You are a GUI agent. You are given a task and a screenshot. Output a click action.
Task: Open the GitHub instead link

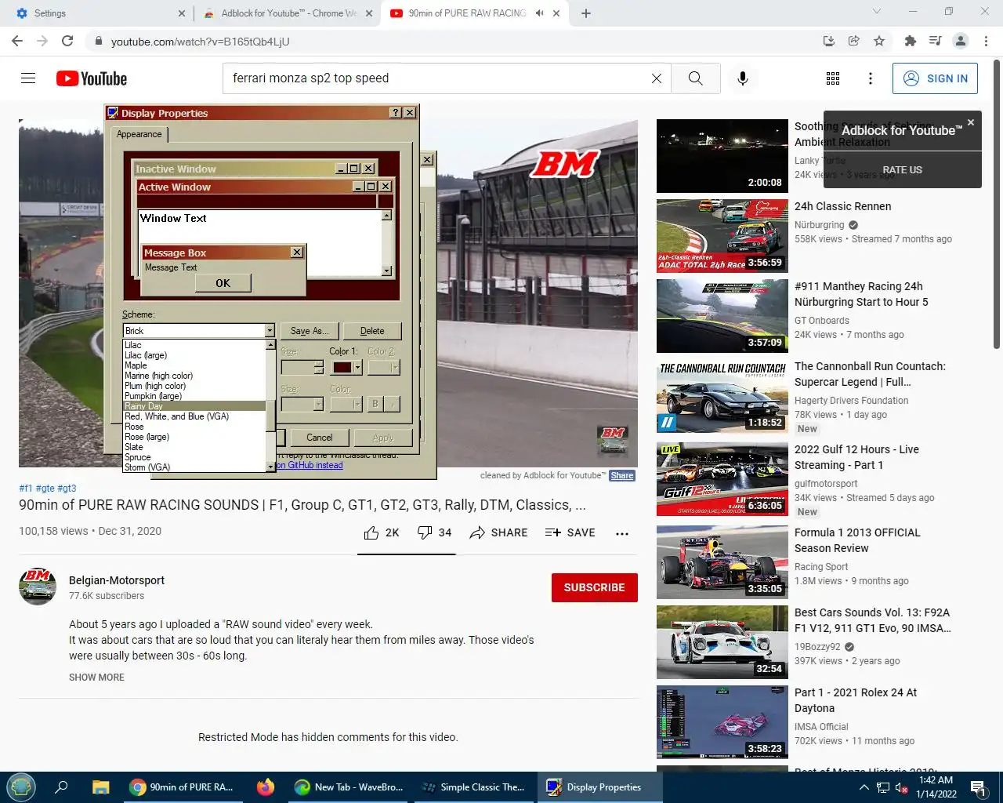pyautogui.click(x=310, y=465)
